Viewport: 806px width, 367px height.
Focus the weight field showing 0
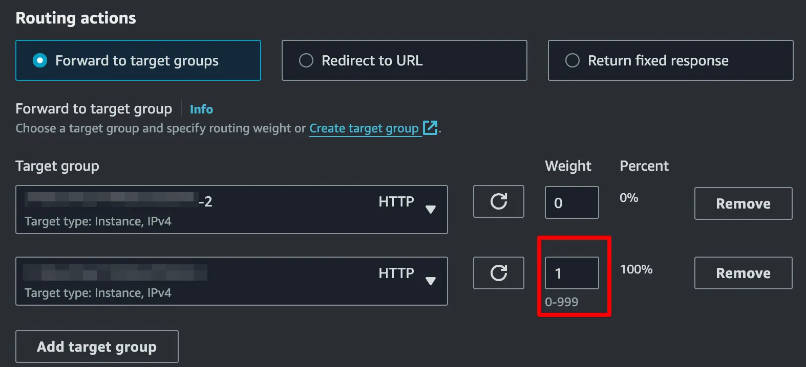pyautogui.click(x=571, y=203)
